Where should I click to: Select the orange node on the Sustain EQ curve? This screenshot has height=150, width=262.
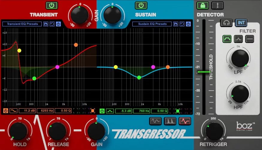coord(168,67)
